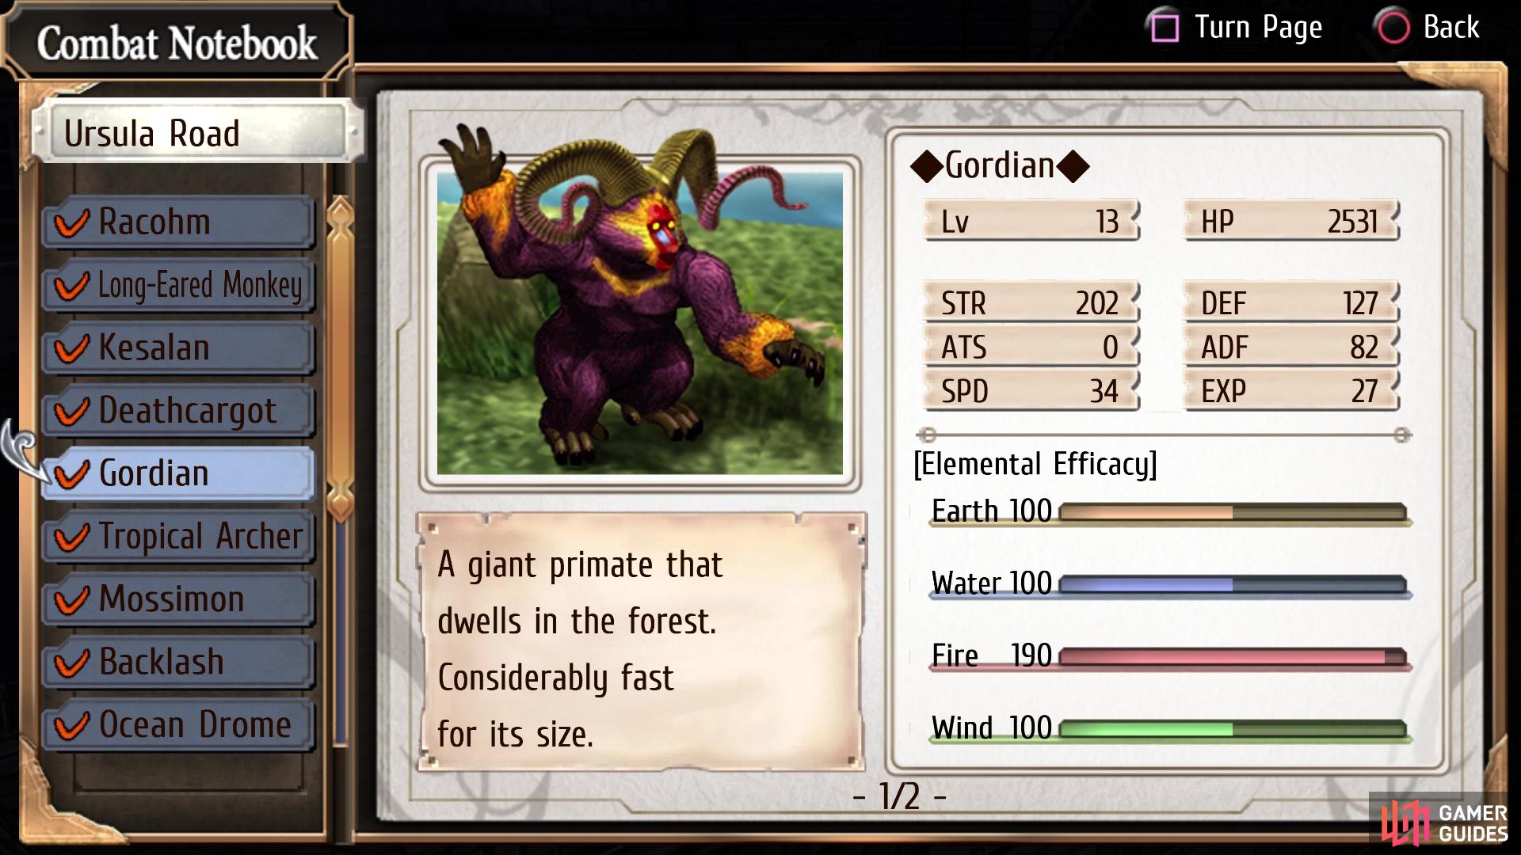Click the Turn Page label
Screen dimensions: 1521x855
tap(1258, 28)
